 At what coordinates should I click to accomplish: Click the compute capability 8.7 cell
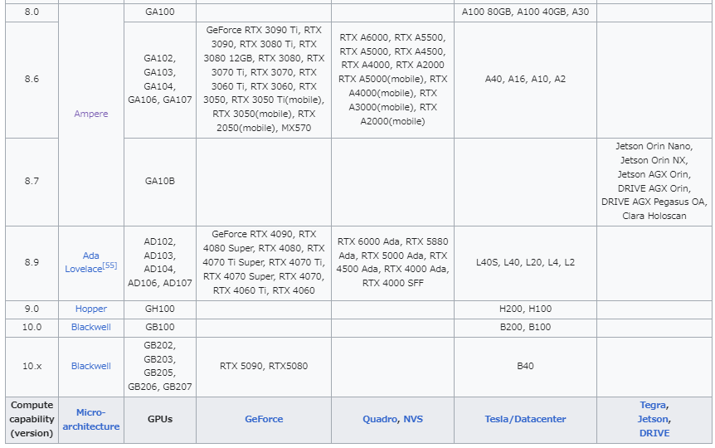coord(32,182)
